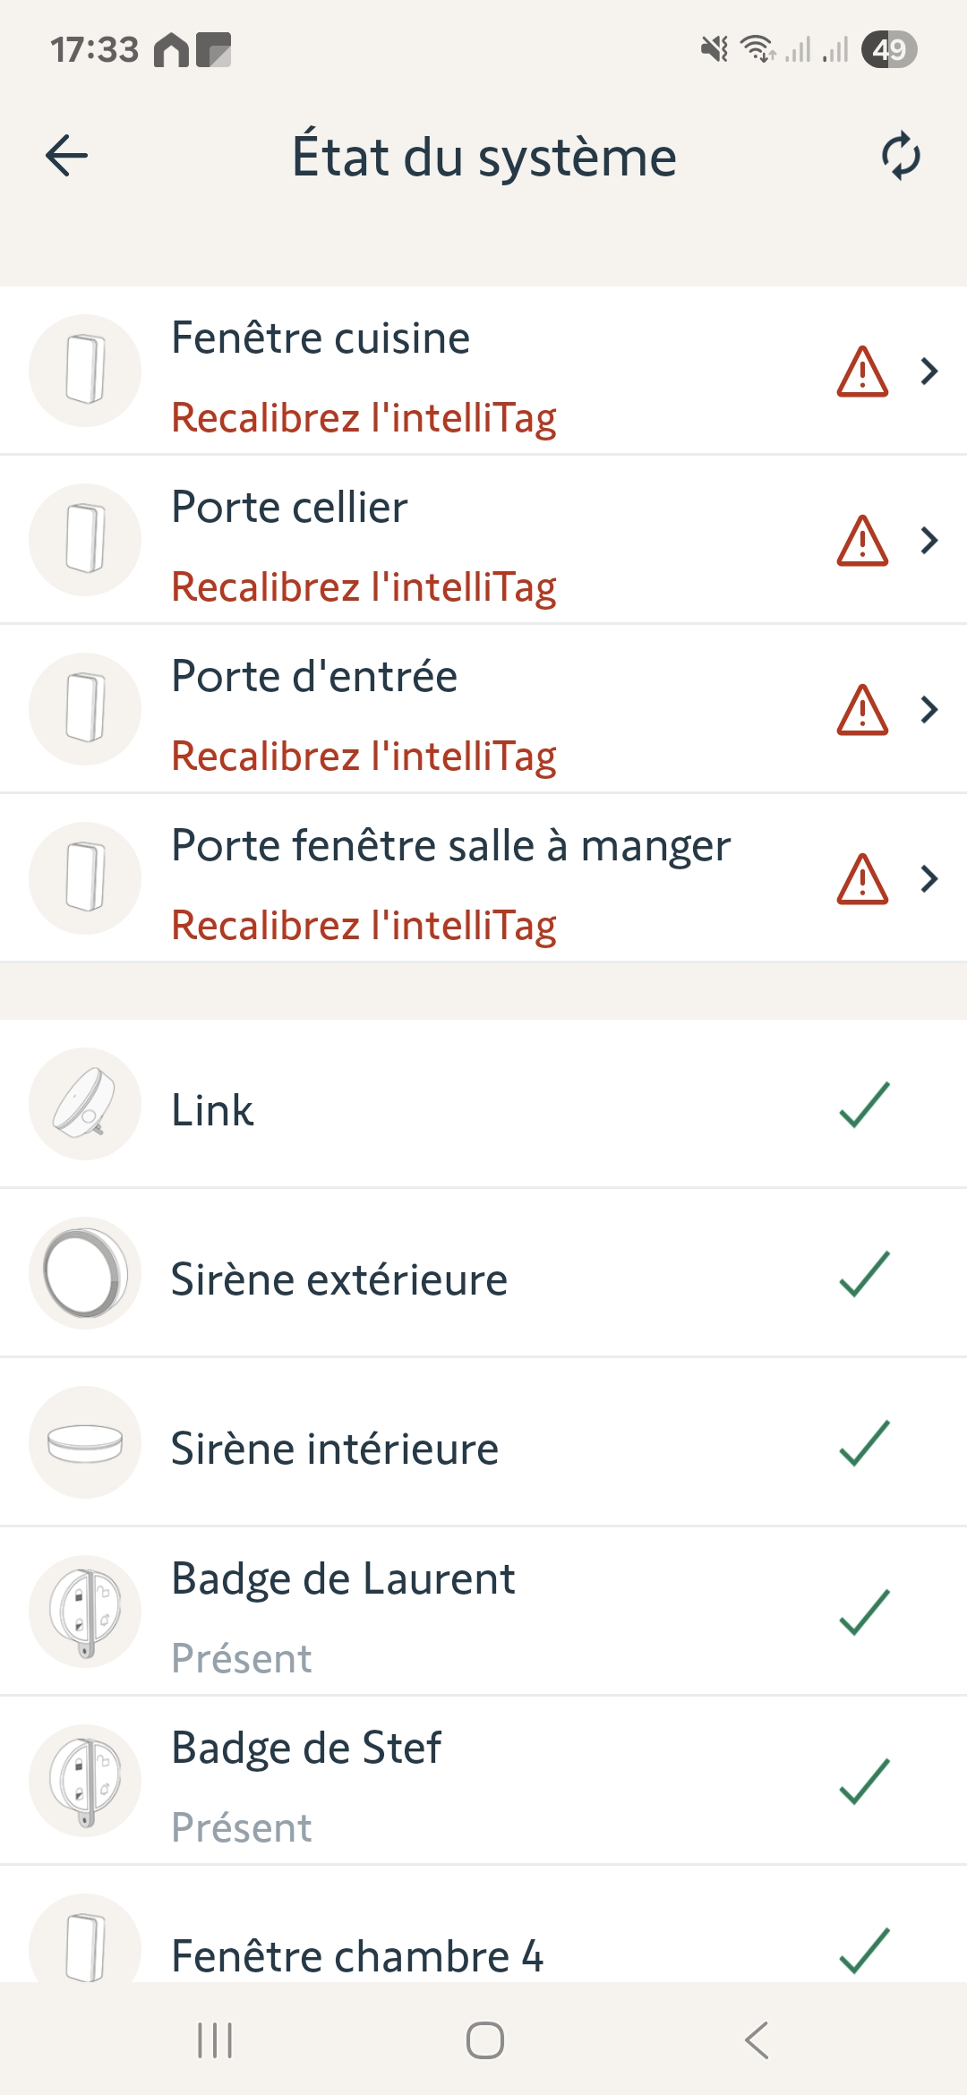The width and height of the screenshot is (967, 2095).
Task: Refresh the system status
Action: pyautogui.click(x=901, y=157)
